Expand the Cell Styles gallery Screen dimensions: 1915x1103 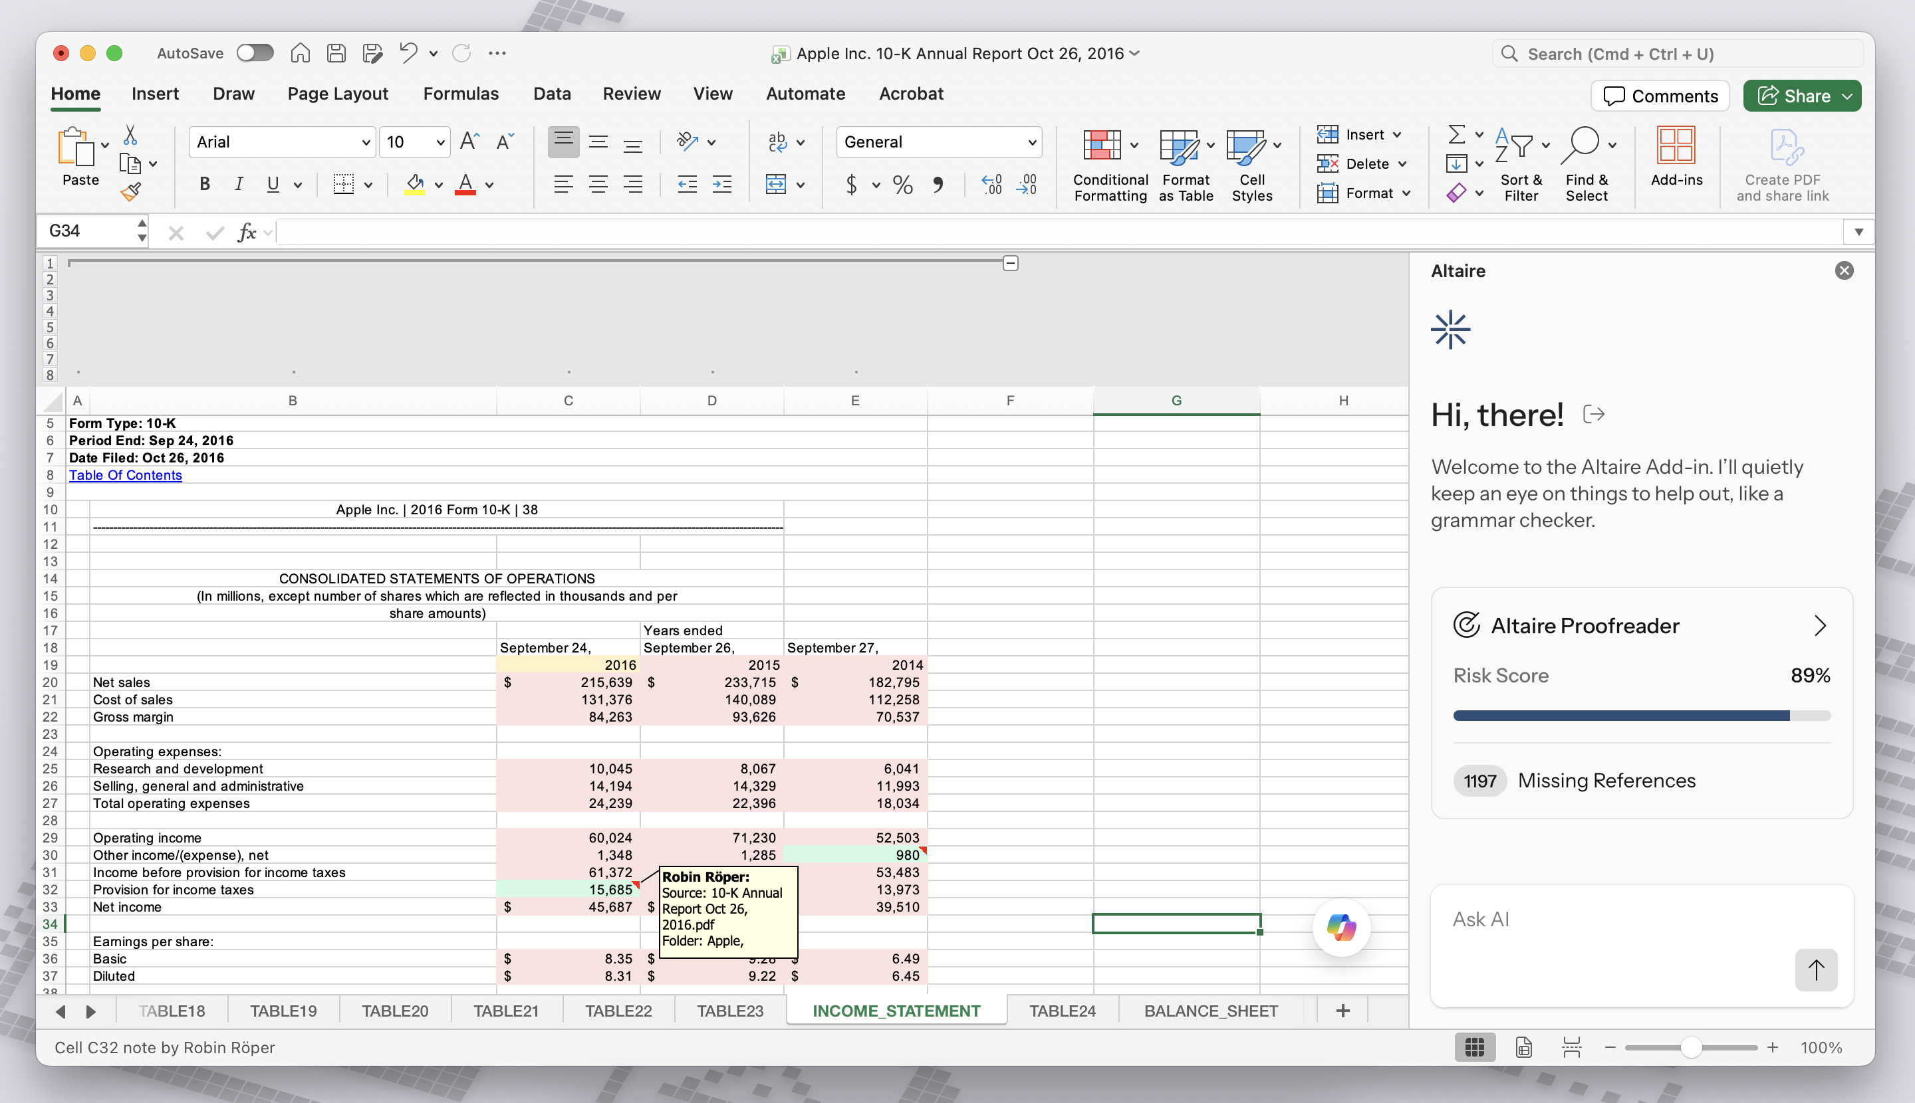click(1277, 146)
